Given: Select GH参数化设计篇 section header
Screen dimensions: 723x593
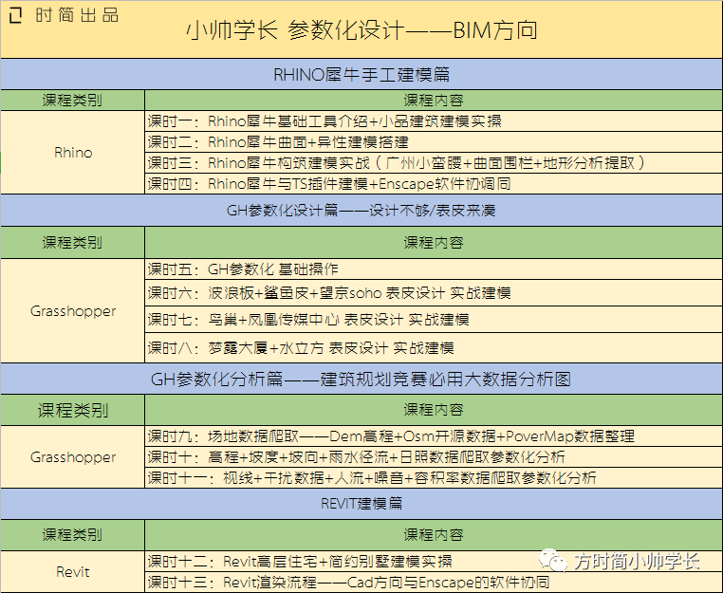Looking at the screenshot, I should (x=361, y=211).
